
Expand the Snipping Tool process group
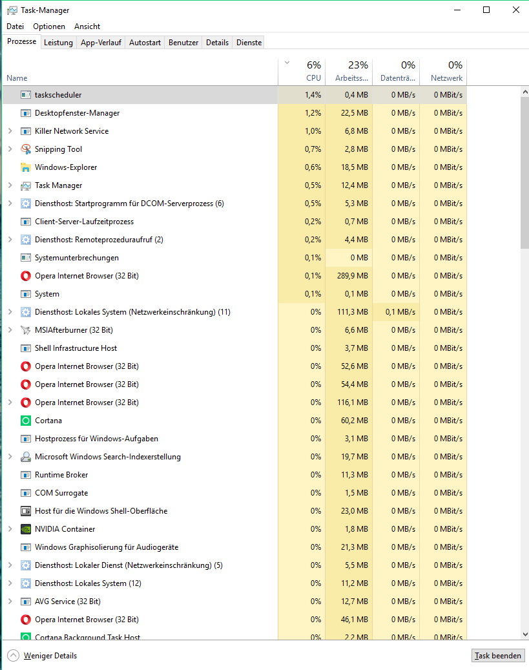[10, 149]
